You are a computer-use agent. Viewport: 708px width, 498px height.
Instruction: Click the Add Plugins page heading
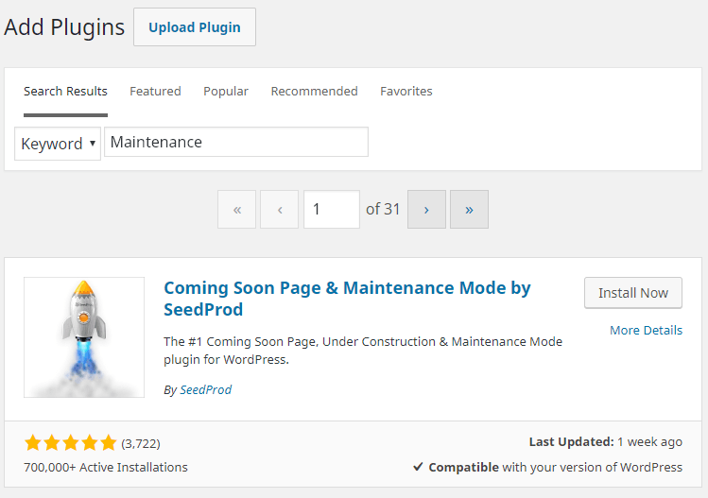64,27
